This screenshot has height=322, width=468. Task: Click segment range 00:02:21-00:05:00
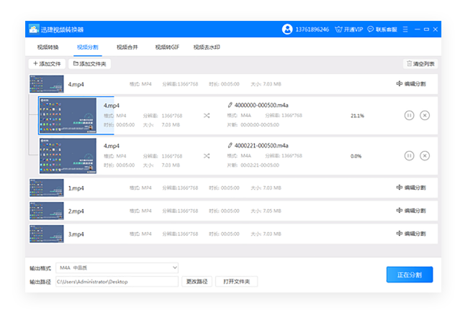pyautogui.click(x=260, y=165)
